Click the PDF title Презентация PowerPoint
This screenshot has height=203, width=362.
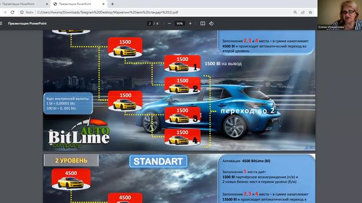tap(27, 24)
